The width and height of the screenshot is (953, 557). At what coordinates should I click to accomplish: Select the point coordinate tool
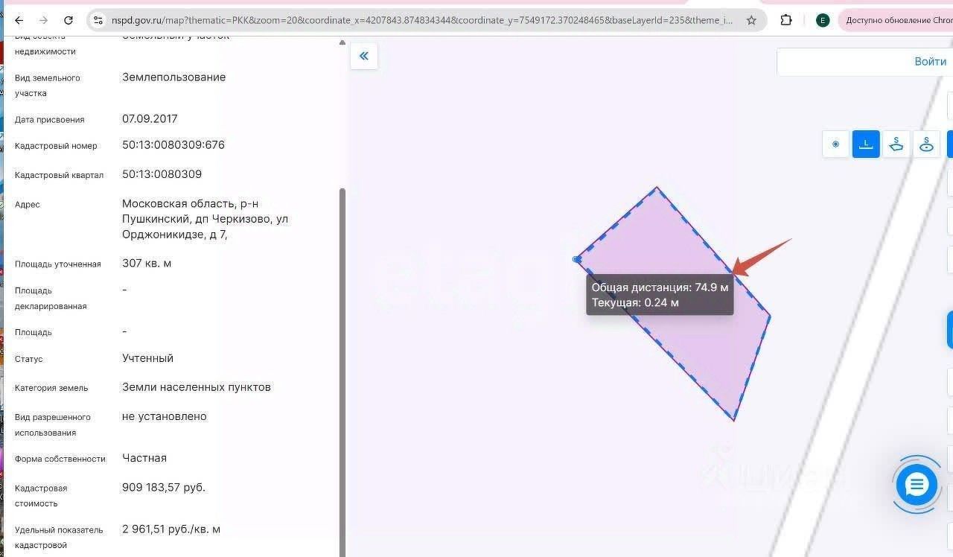[835, 144]
